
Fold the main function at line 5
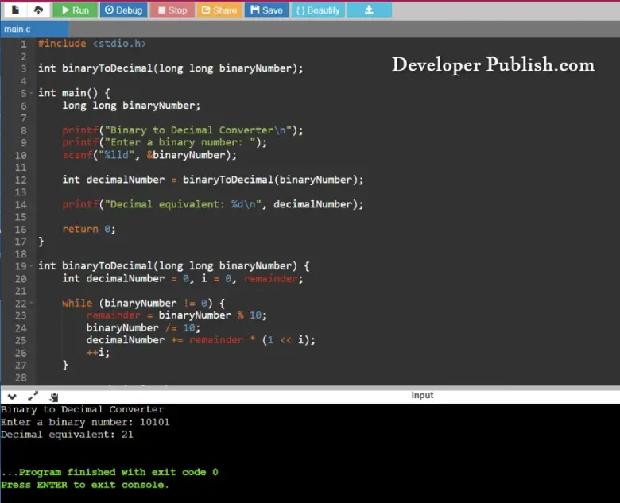click(x=32, y=93)
